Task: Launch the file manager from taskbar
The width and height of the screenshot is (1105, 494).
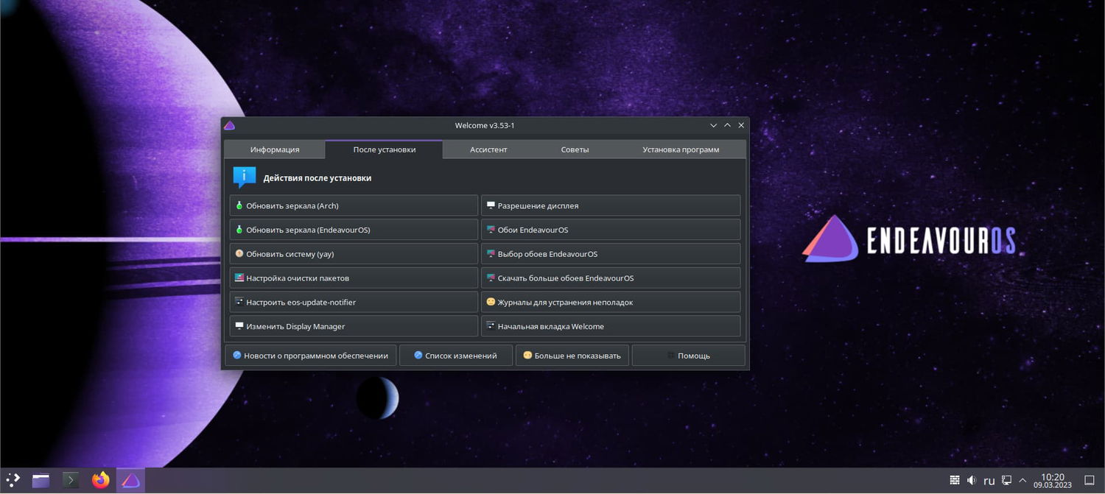Action: pos(41,481)
